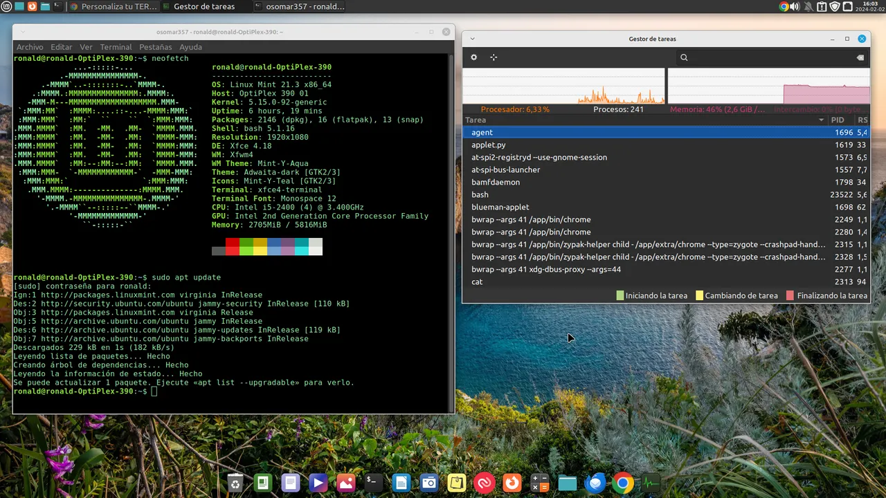This screenshot has width=886, height=498.
Task: Open the system monitor in dock
Action: [651, 483]
